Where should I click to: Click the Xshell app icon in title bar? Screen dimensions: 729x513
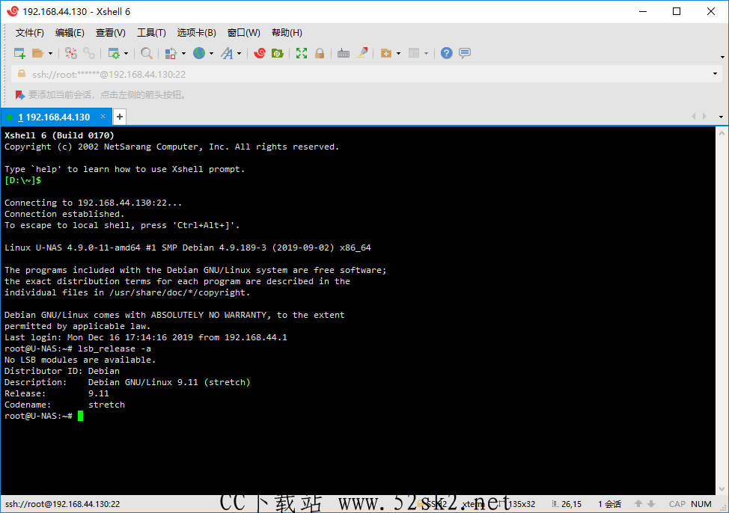[13, 12]
